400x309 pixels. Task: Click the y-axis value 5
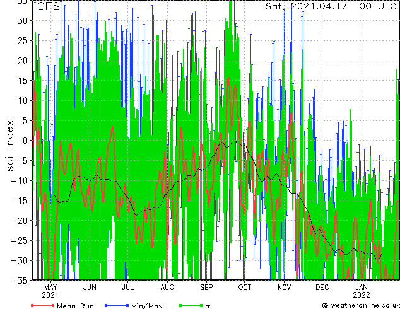coord(26,121)
